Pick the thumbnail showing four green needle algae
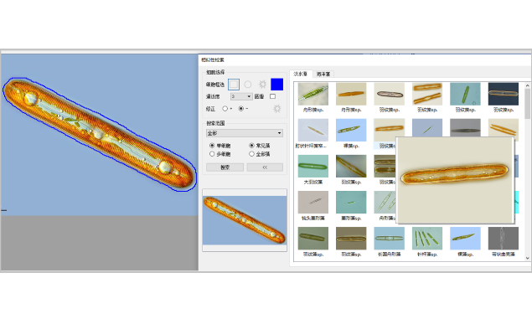 click(427, 239)
